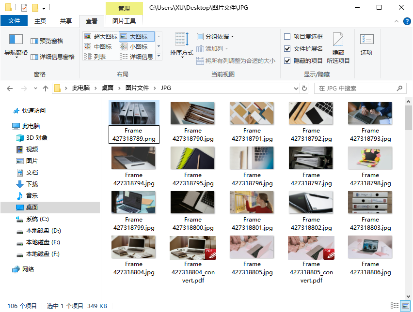
Task: Open 预览窗格 (preview pane)
Action: pyautogui.click(x=47, y=41)
